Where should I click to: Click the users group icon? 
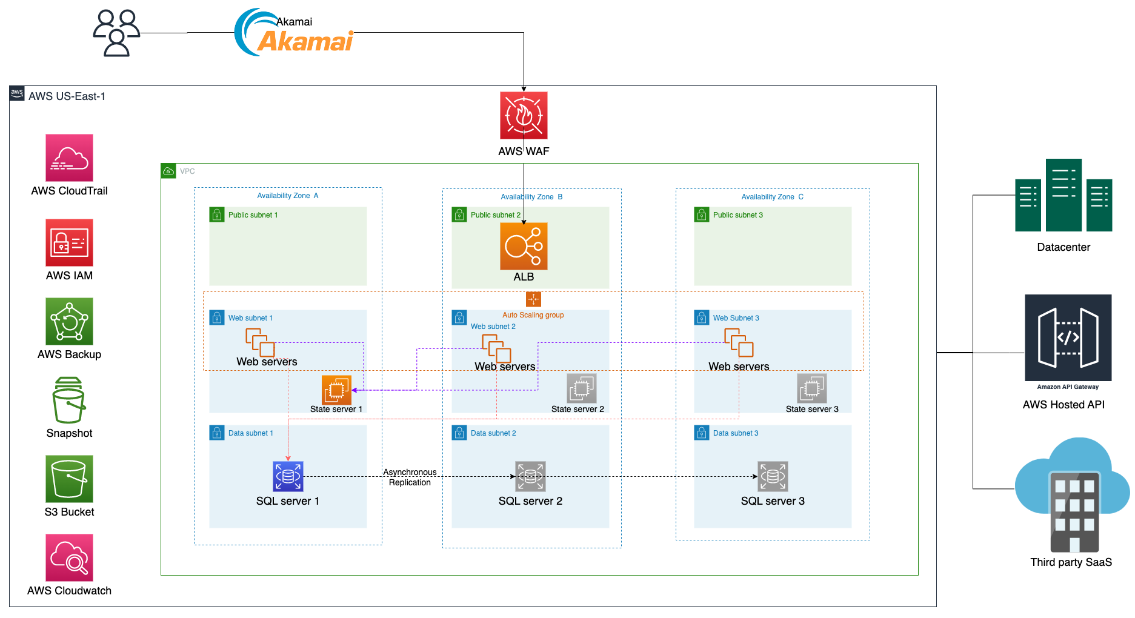tap(116, 33)
